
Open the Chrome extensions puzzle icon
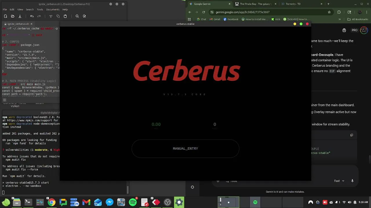pyautogui.click(x=339, y=12)
